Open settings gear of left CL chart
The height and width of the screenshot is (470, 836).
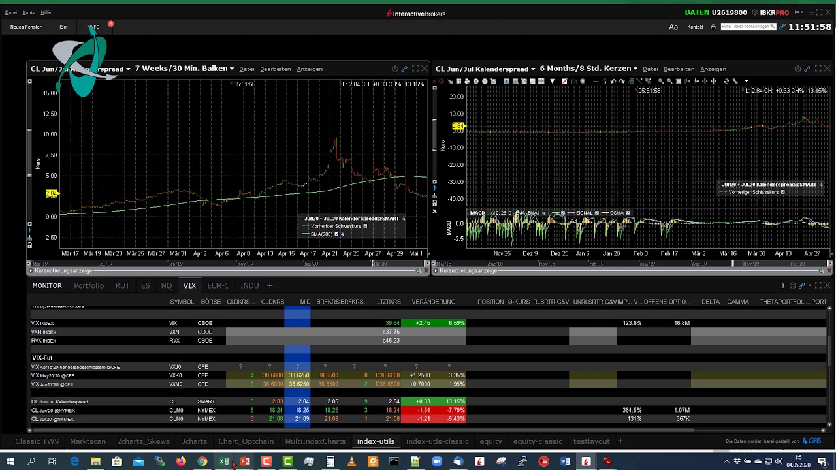tap(394, 69)
